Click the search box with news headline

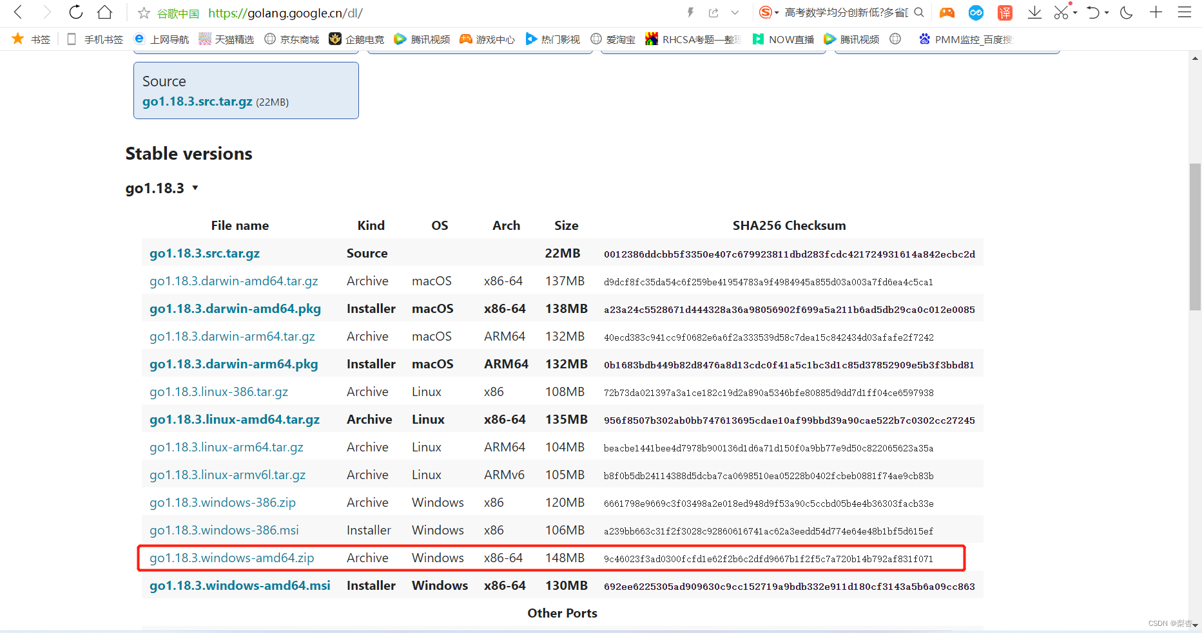point(846,12)
